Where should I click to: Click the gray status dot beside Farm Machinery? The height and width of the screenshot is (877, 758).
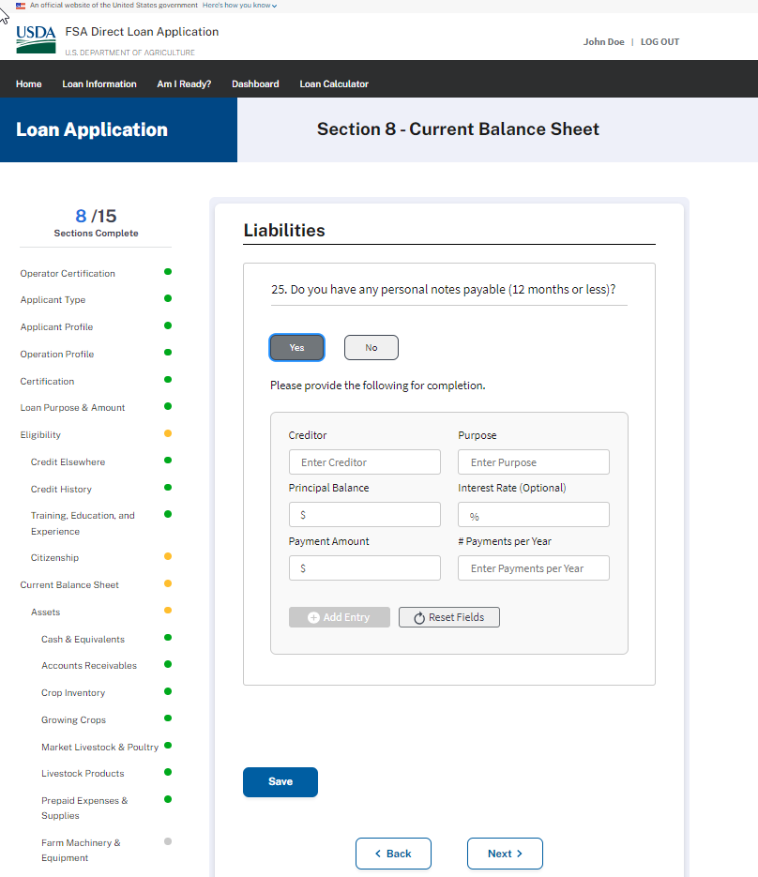[168, 841]
